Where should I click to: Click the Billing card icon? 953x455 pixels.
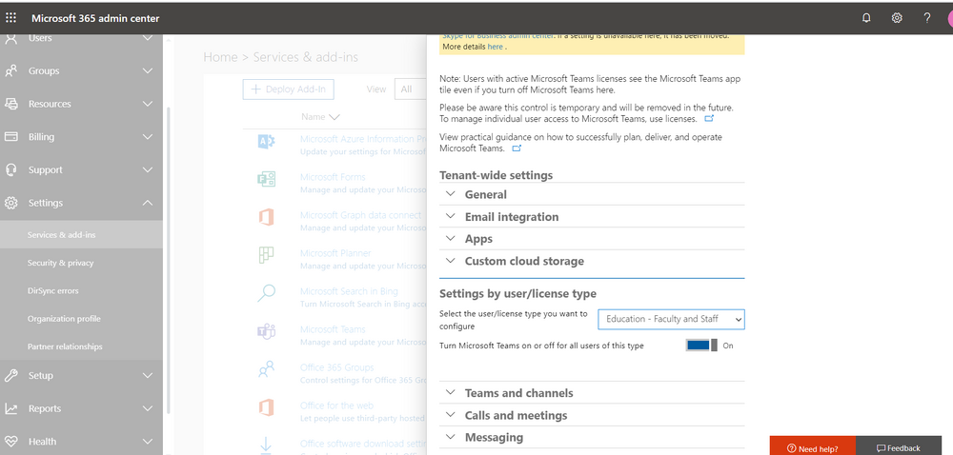click(10, 137)
